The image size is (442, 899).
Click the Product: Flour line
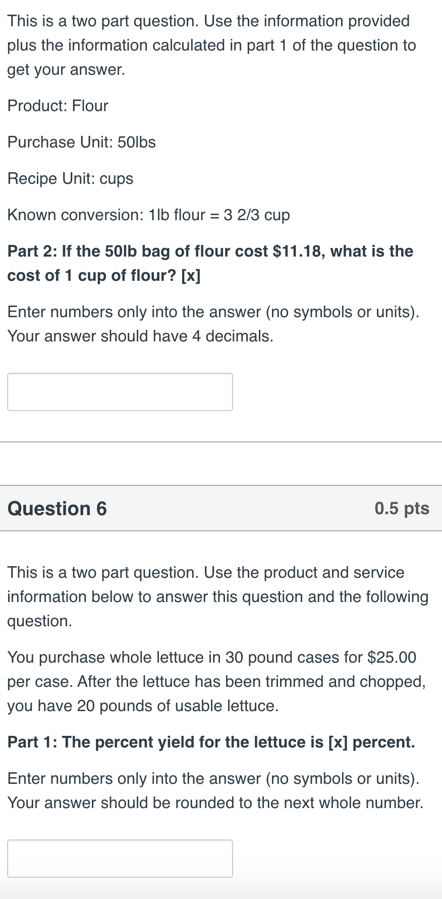58,106
